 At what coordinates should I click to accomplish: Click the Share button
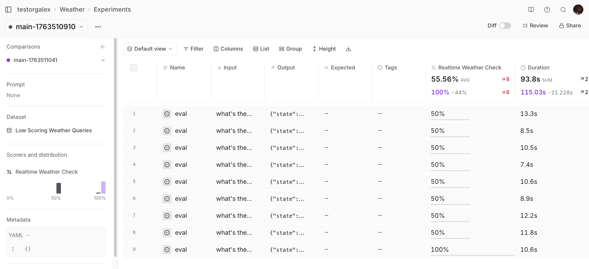coord(570,26)
